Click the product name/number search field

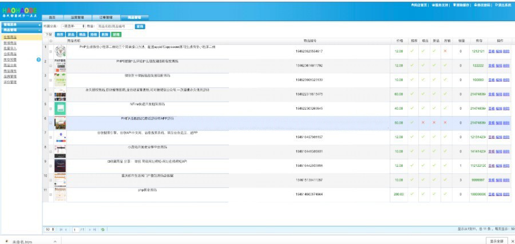coord(114,26)
